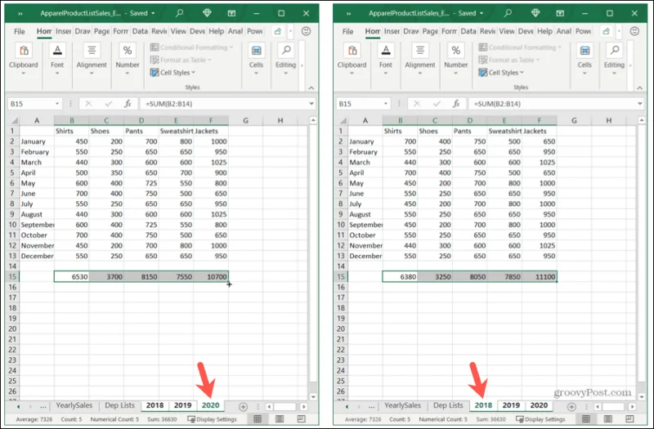Select YearlySales sheet tab in right window

(x=402, y=405)
